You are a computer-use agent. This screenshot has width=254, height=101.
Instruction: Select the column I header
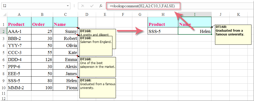coord(194,15)
